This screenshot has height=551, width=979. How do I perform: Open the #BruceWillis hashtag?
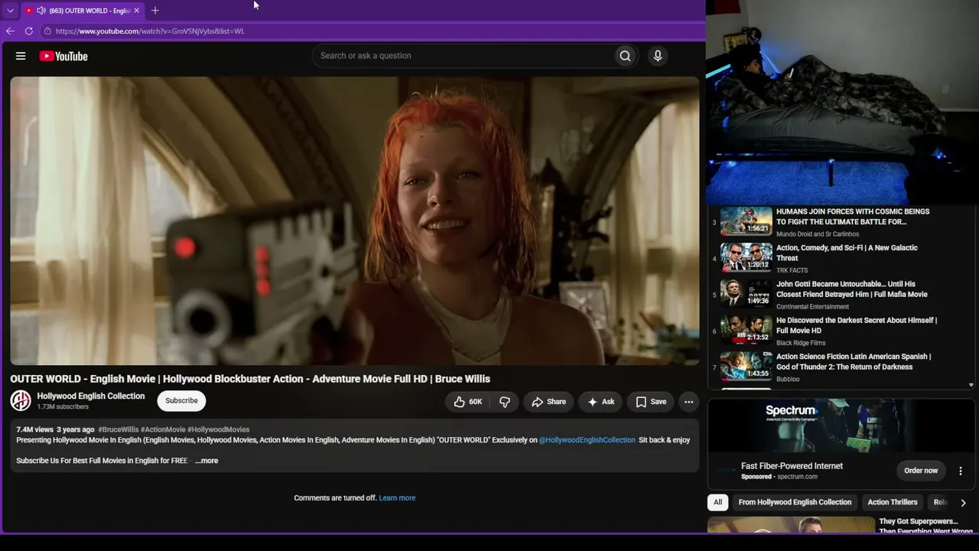click(118, 430)
